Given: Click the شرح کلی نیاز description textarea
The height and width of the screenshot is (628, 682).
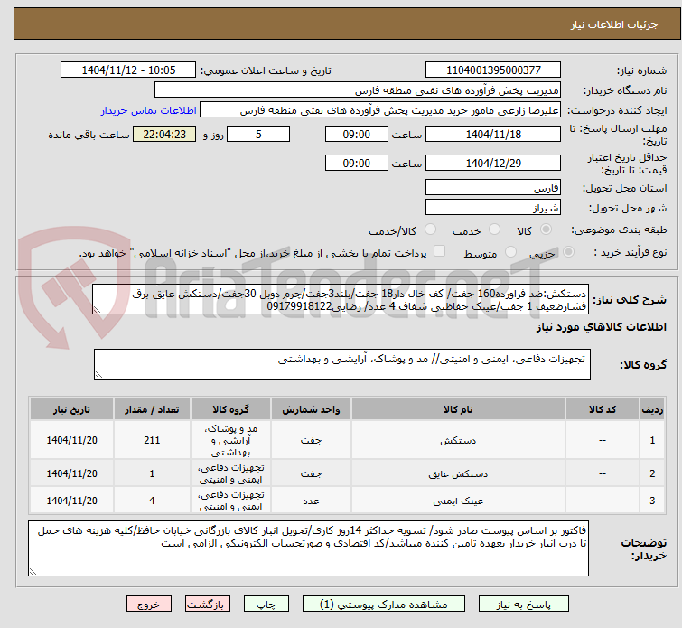Looking at the screenshot, I should (341, 299).
